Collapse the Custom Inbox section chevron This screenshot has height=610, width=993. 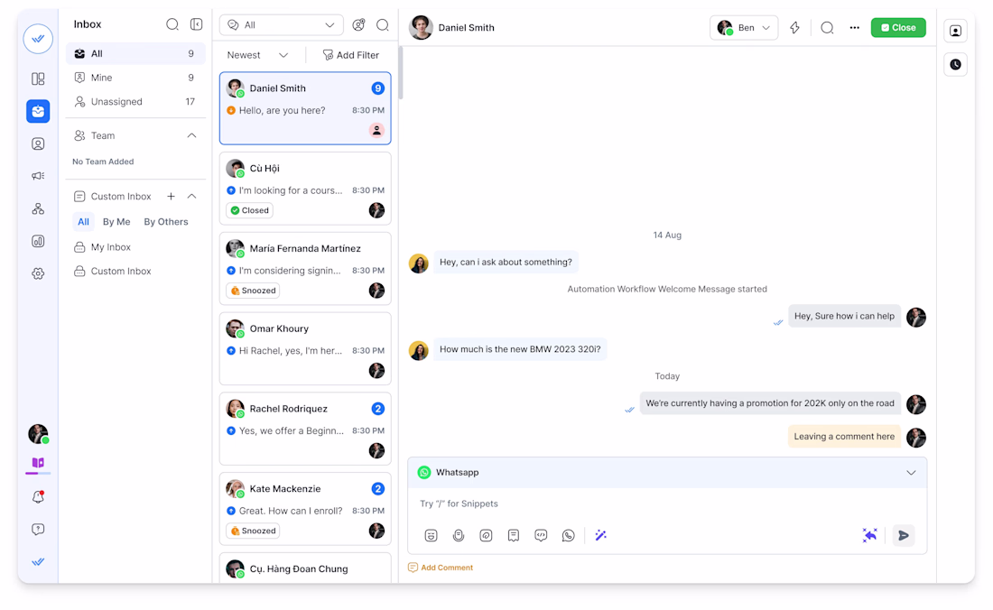[192, 196]
